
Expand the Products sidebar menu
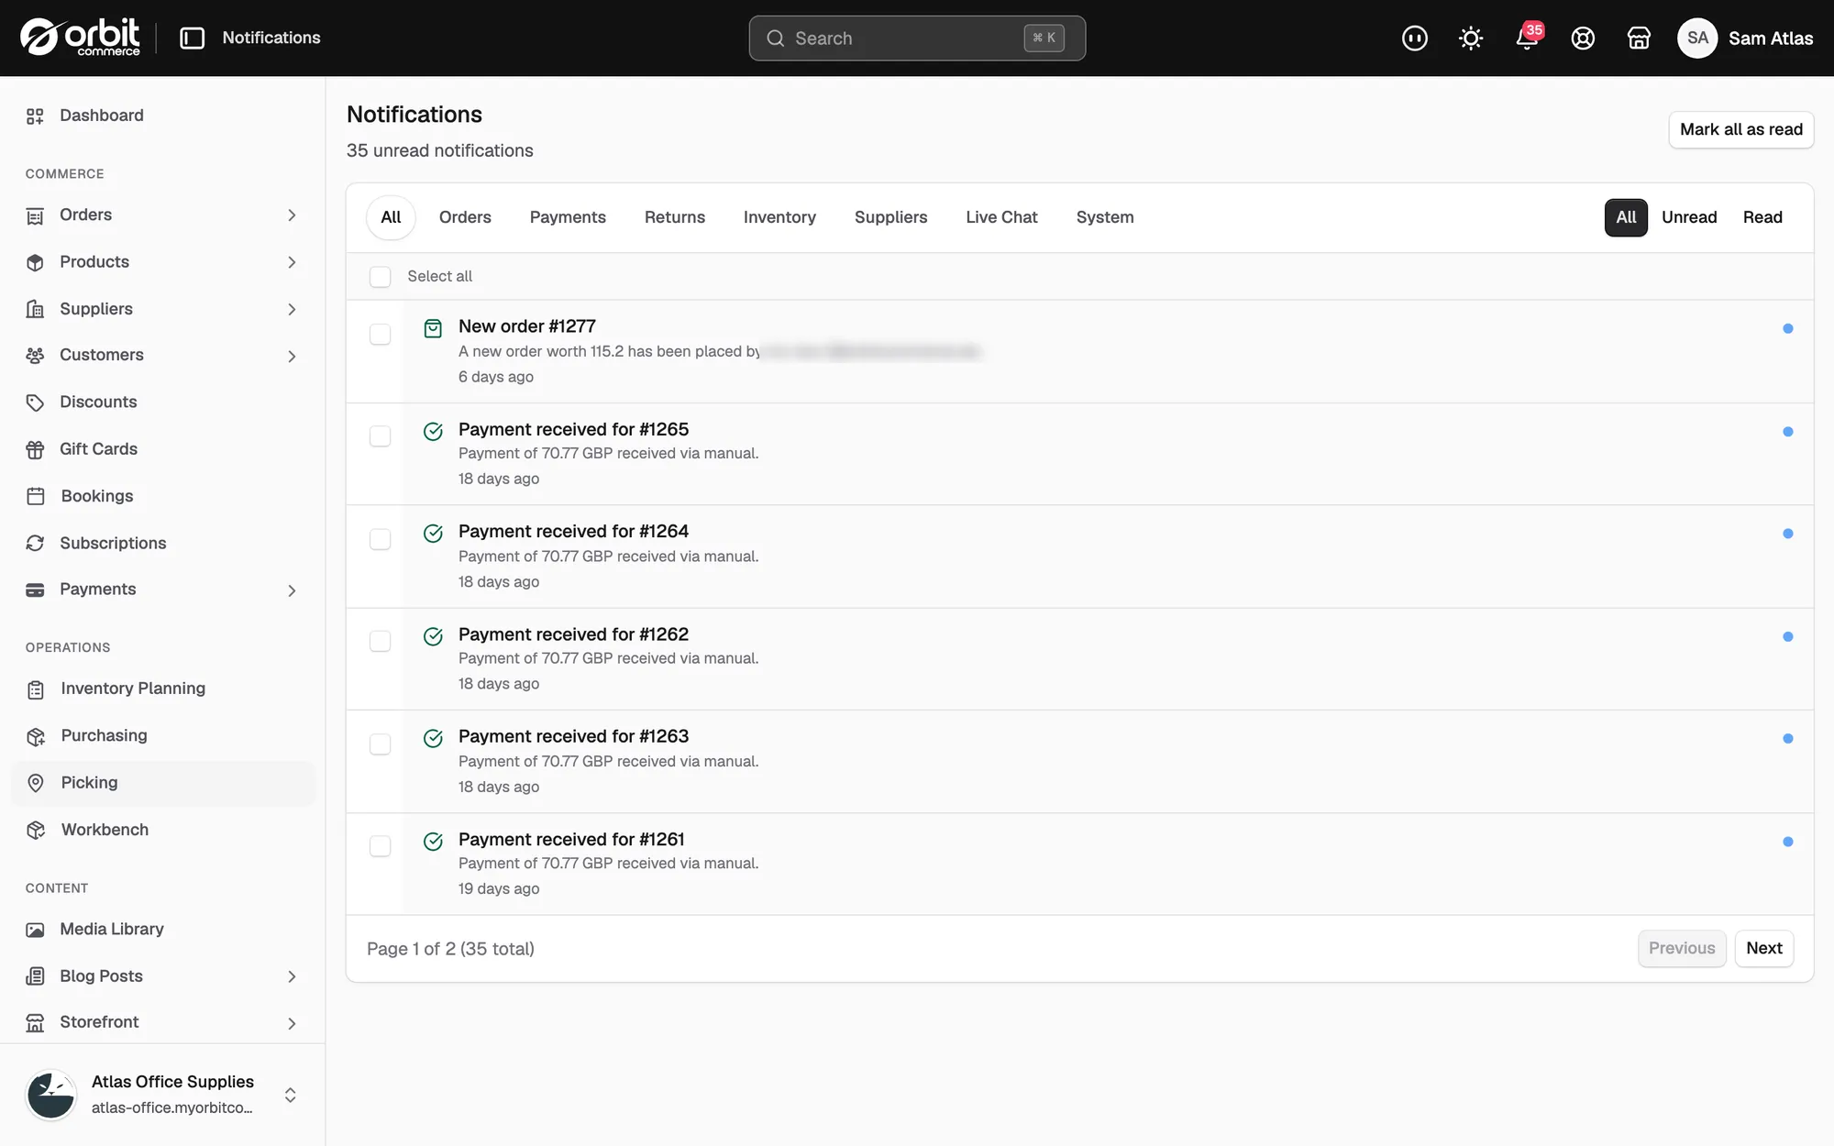tap(292, 262)
